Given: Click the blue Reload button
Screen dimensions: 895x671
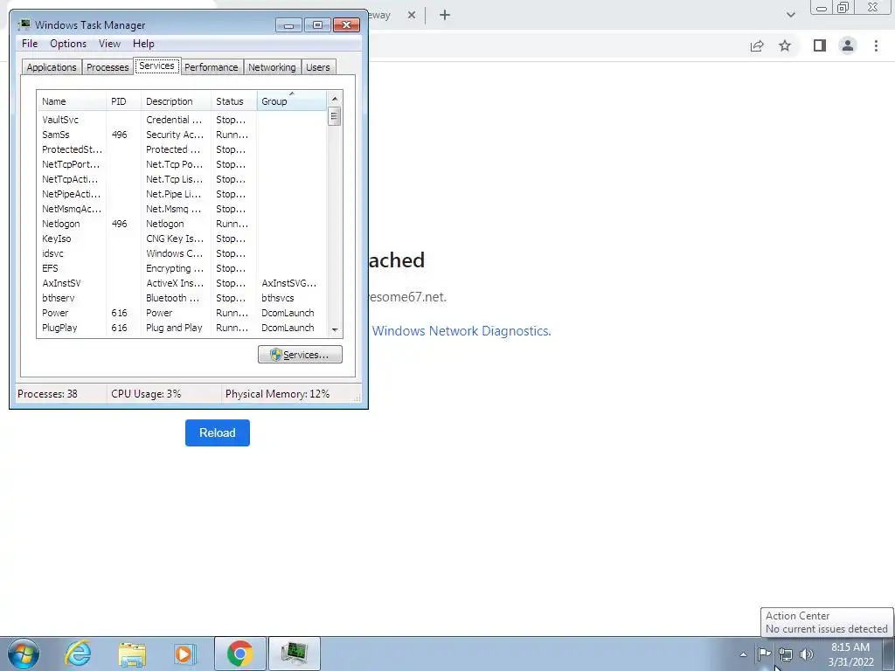Looking at the screenshot, I should (x=218, y=432).
